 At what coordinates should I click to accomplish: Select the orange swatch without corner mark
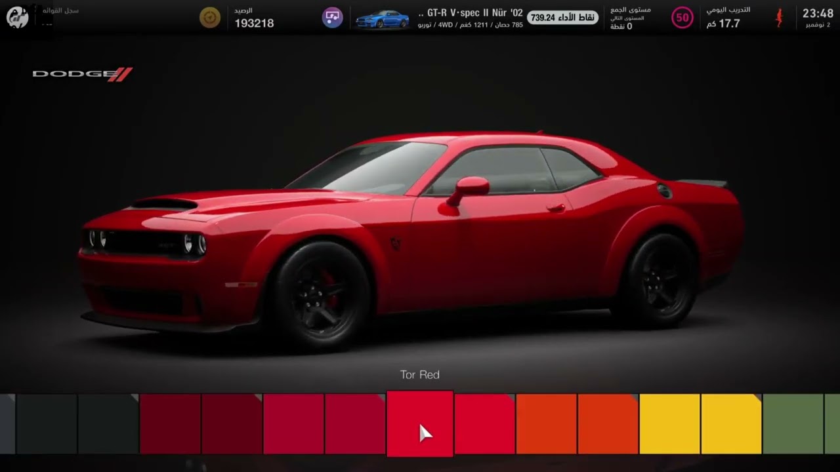pos(546,423)
